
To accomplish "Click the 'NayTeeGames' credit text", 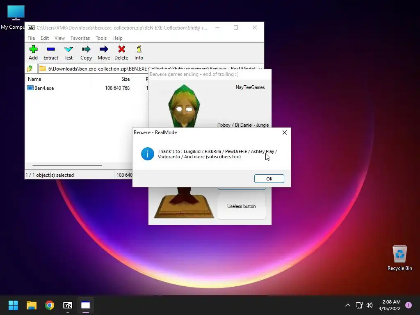I will point(250,87).
